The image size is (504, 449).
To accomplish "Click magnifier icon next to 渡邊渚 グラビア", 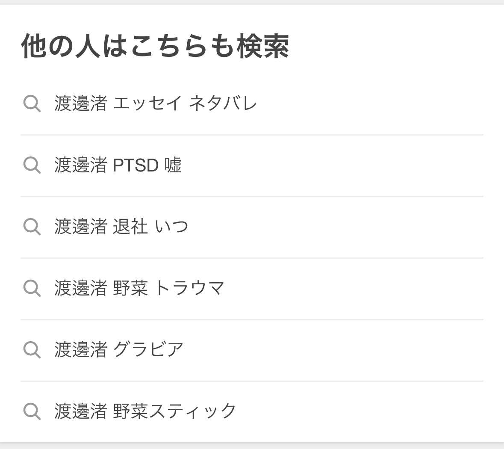I will coord(32,350).
